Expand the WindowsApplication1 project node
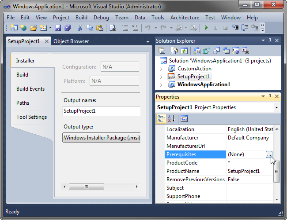Viewport: 287px width, 220px height. 161,85
